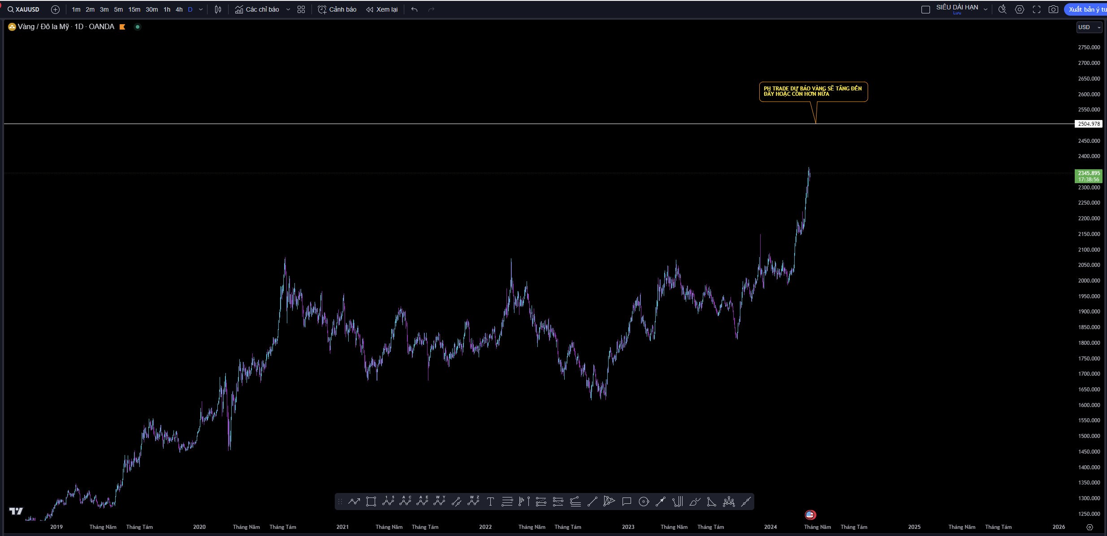This screenshot has width=1107, height=536.
Task: Switch chart to 1h timeframe
Action: pos(167,9)
